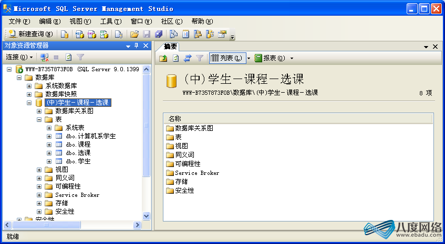Select the dbo.课程 table in tree

click(x=78, y=145)
